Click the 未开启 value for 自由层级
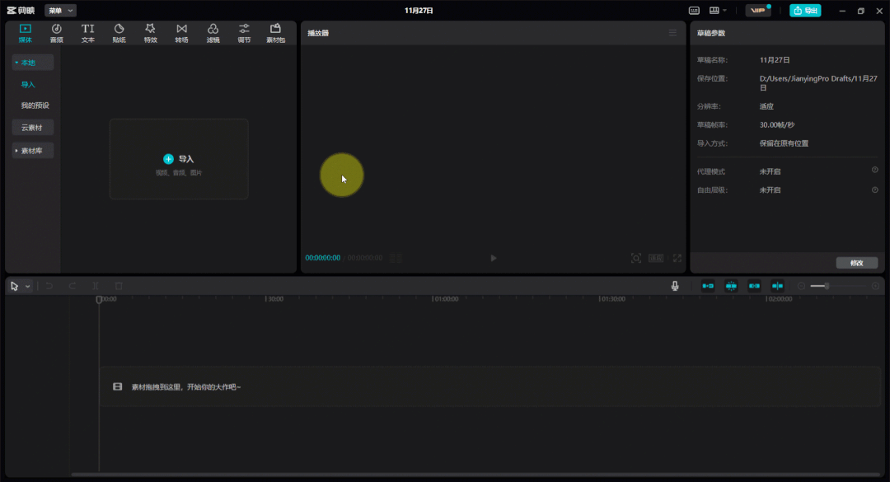The height and width of the screenshot is (482, 890). click(x=771, y=190)
